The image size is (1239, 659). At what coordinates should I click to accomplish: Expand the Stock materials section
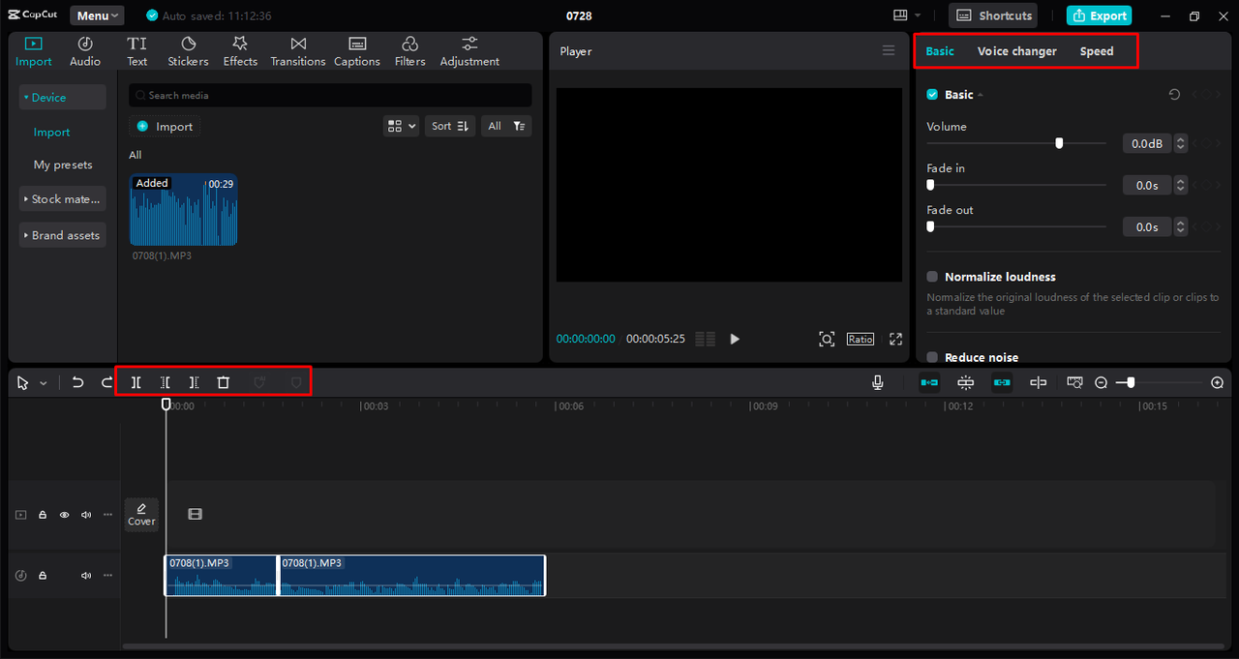(x=63, y=199)
